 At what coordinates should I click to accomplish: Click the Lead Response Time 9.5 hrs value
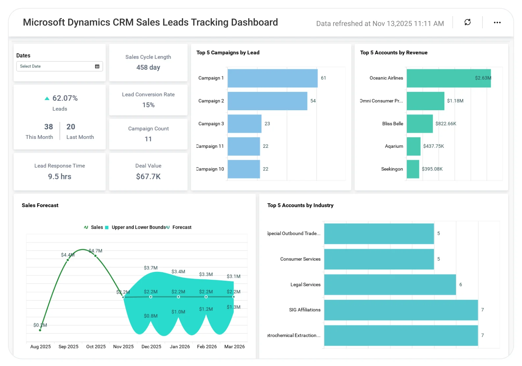(60, 177)
